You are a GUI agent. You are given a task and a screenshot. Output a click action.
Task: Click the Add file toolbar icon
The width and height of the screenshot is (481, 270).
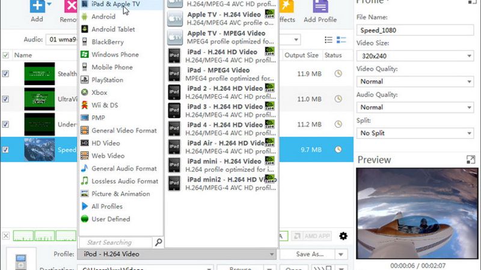click(37, 6)
